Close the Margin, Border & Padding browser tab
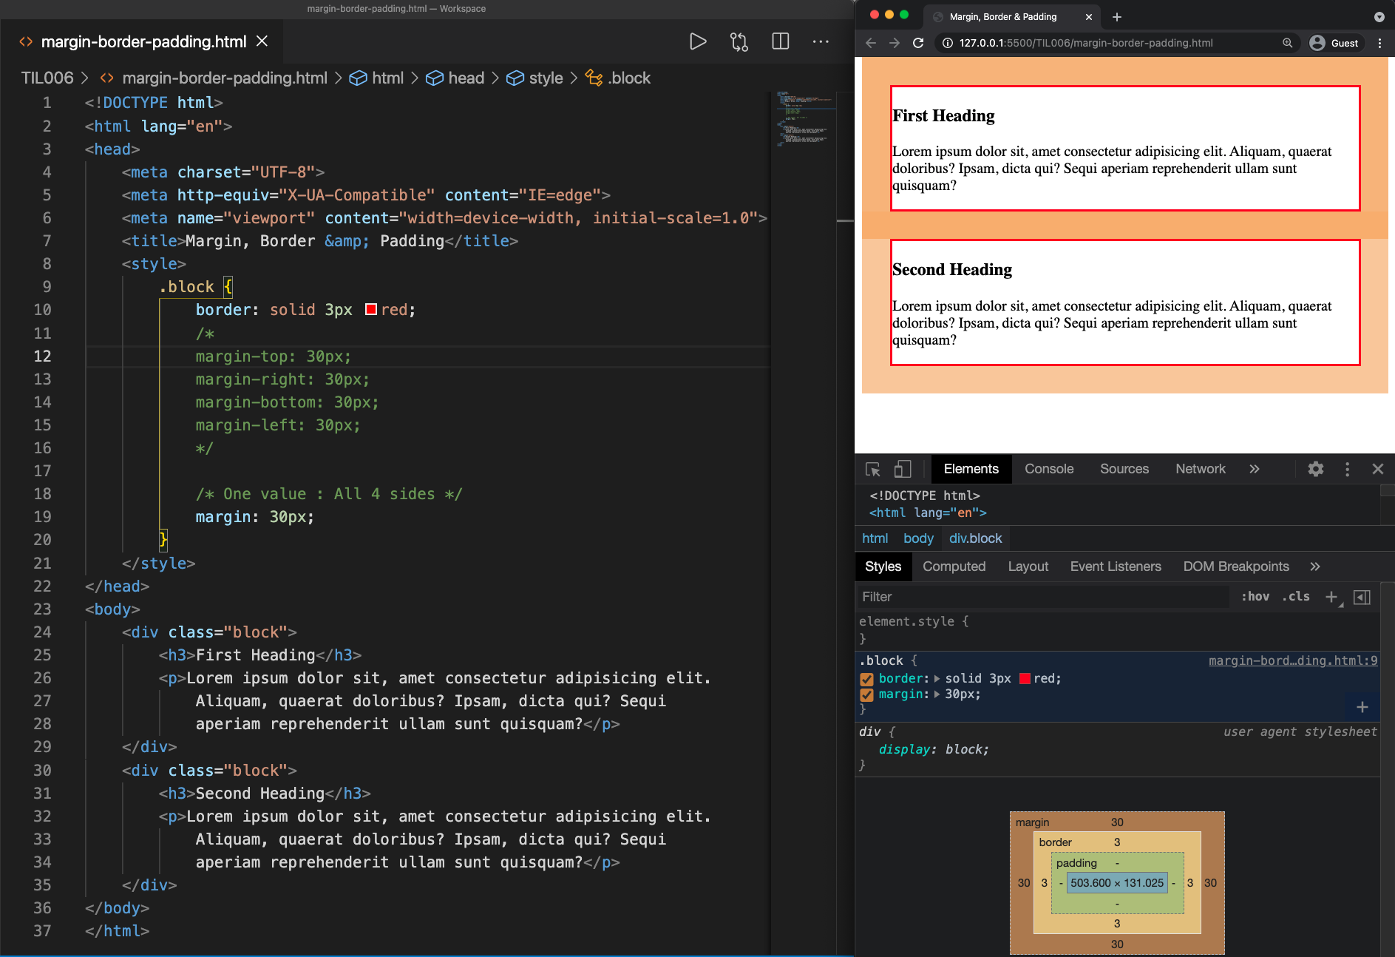The width and height of the screenshot is (1395, 957). pyautogui.click(x=1088, y=16)
